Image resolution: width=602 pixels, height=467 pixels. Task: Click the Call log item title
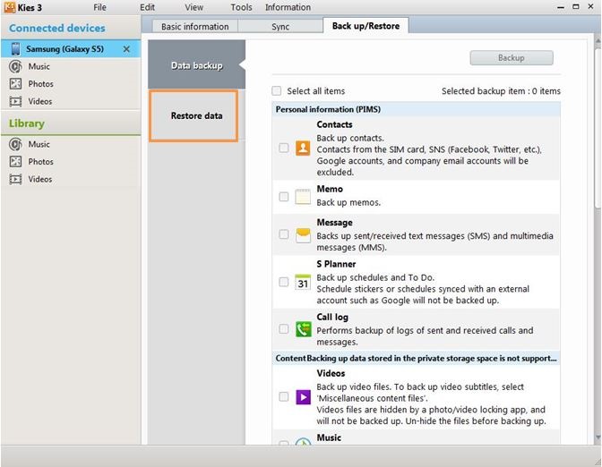tap(332, 317)
